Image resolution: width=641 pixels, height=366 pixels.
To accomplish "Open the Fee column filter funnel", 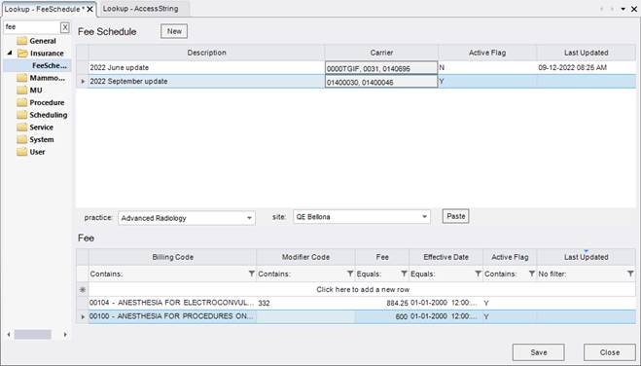I will pyautogui.click(x=404, y=274).
